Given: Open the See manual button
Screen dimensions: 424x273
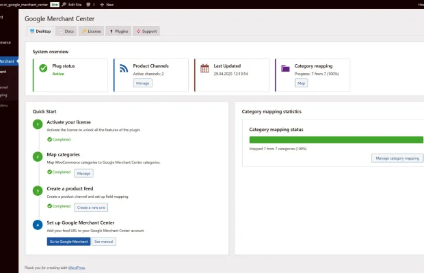Looking at the screenshot, I should click(104, 242).
